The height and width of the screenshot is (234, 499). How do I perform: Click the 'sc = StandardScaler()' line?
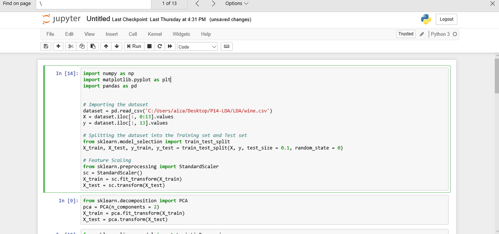click(113, 172)
